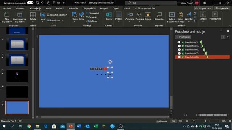Add a Povezava hyperlink
This screenshot has width=232, height=130.
pos(139,17)
